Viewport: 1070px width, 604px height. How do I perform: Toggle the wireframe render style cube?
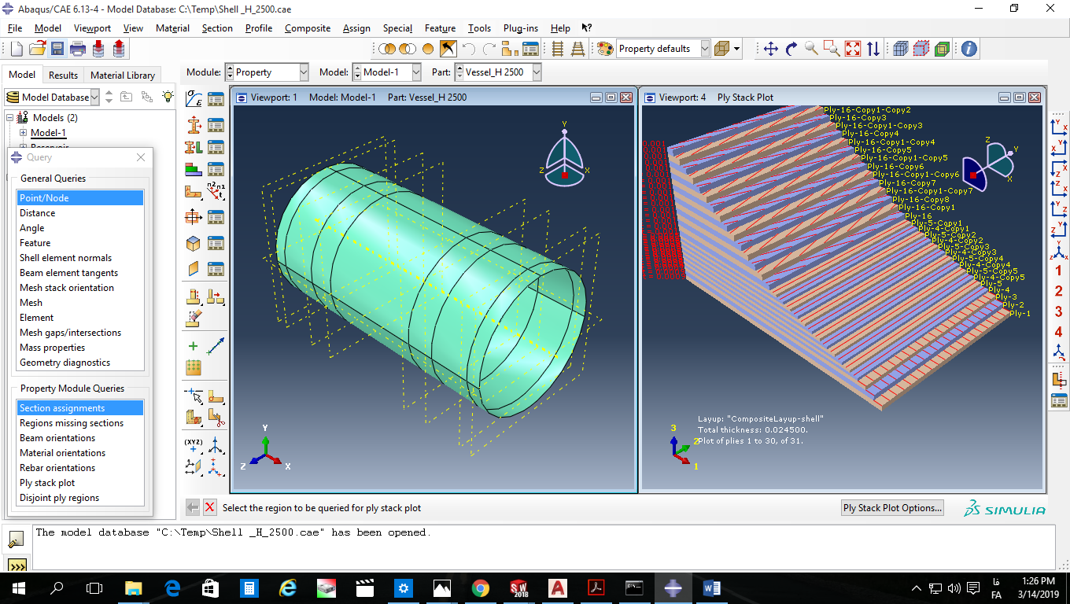click(x=902, y=49)
